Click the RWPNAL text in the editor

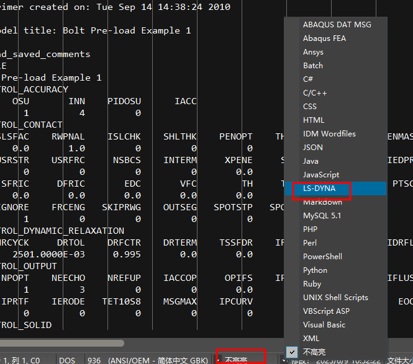(68, 137)
